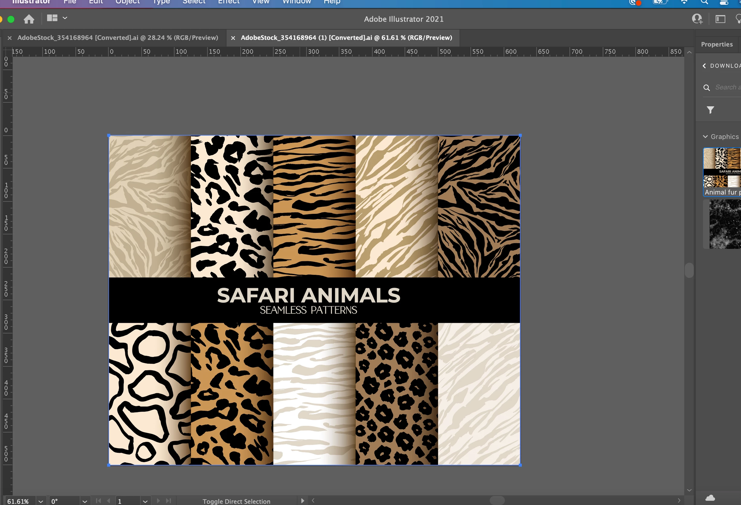Image resolution: width=741 pixels, height=505 pixels.
Task: Click the green window zoom button
Action: 11,19
